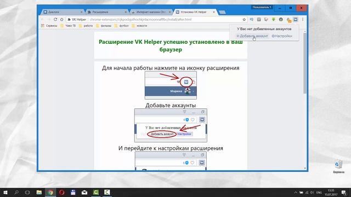Screen dimensions: 351x197
Task: Close the Установка VK Helper tab
Action: 214,12
